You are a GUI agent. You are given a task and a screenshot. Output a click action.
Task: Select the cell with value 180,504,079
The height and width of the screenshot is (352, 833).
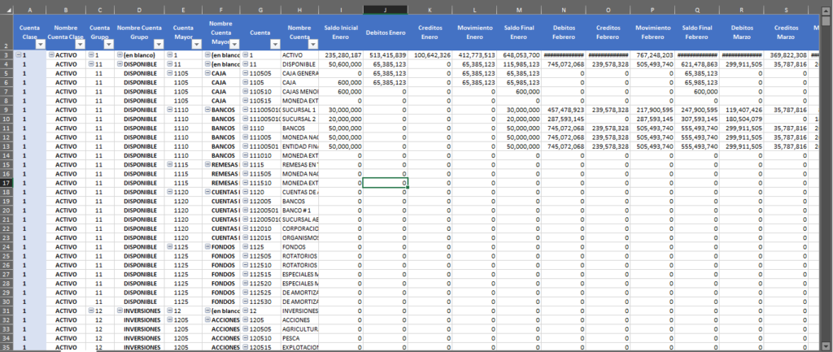coord(742,119)
